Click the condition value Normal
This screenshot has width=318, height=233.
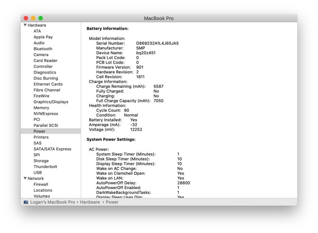[131, 115]
